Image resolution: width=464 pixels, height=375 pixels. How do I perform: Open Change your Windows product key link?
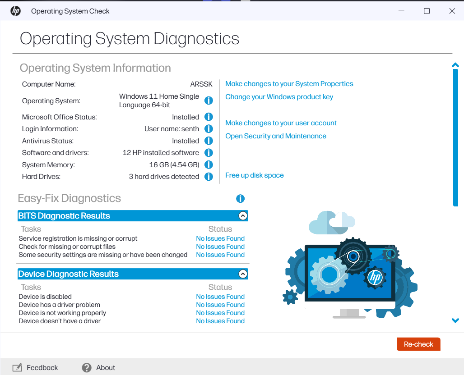(279, 96)
